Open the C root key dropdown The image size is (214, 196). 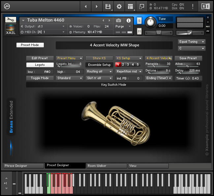[192, 48]
